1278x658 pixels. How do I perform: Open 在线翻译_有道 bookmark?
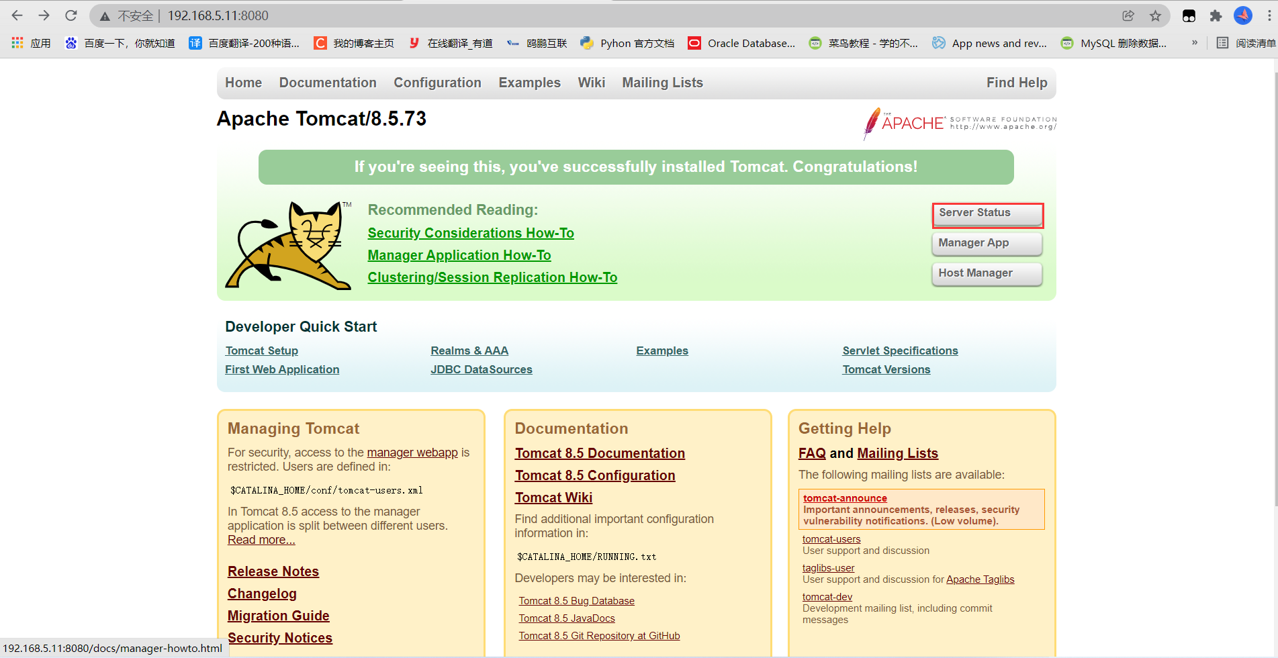pyautogui.click(x=451, y=43)
